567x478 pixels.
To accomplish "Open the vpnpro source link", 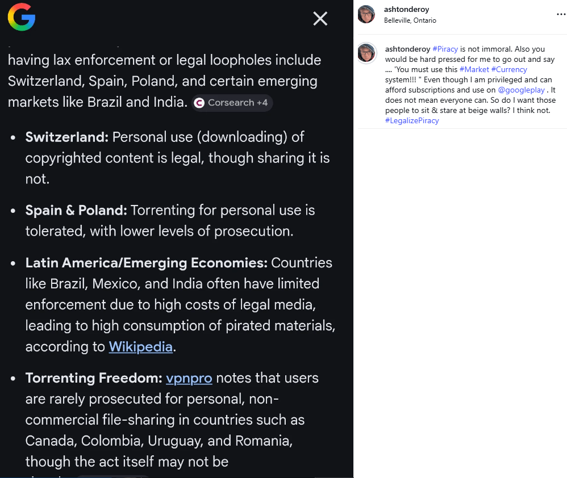I will [189, 378].
